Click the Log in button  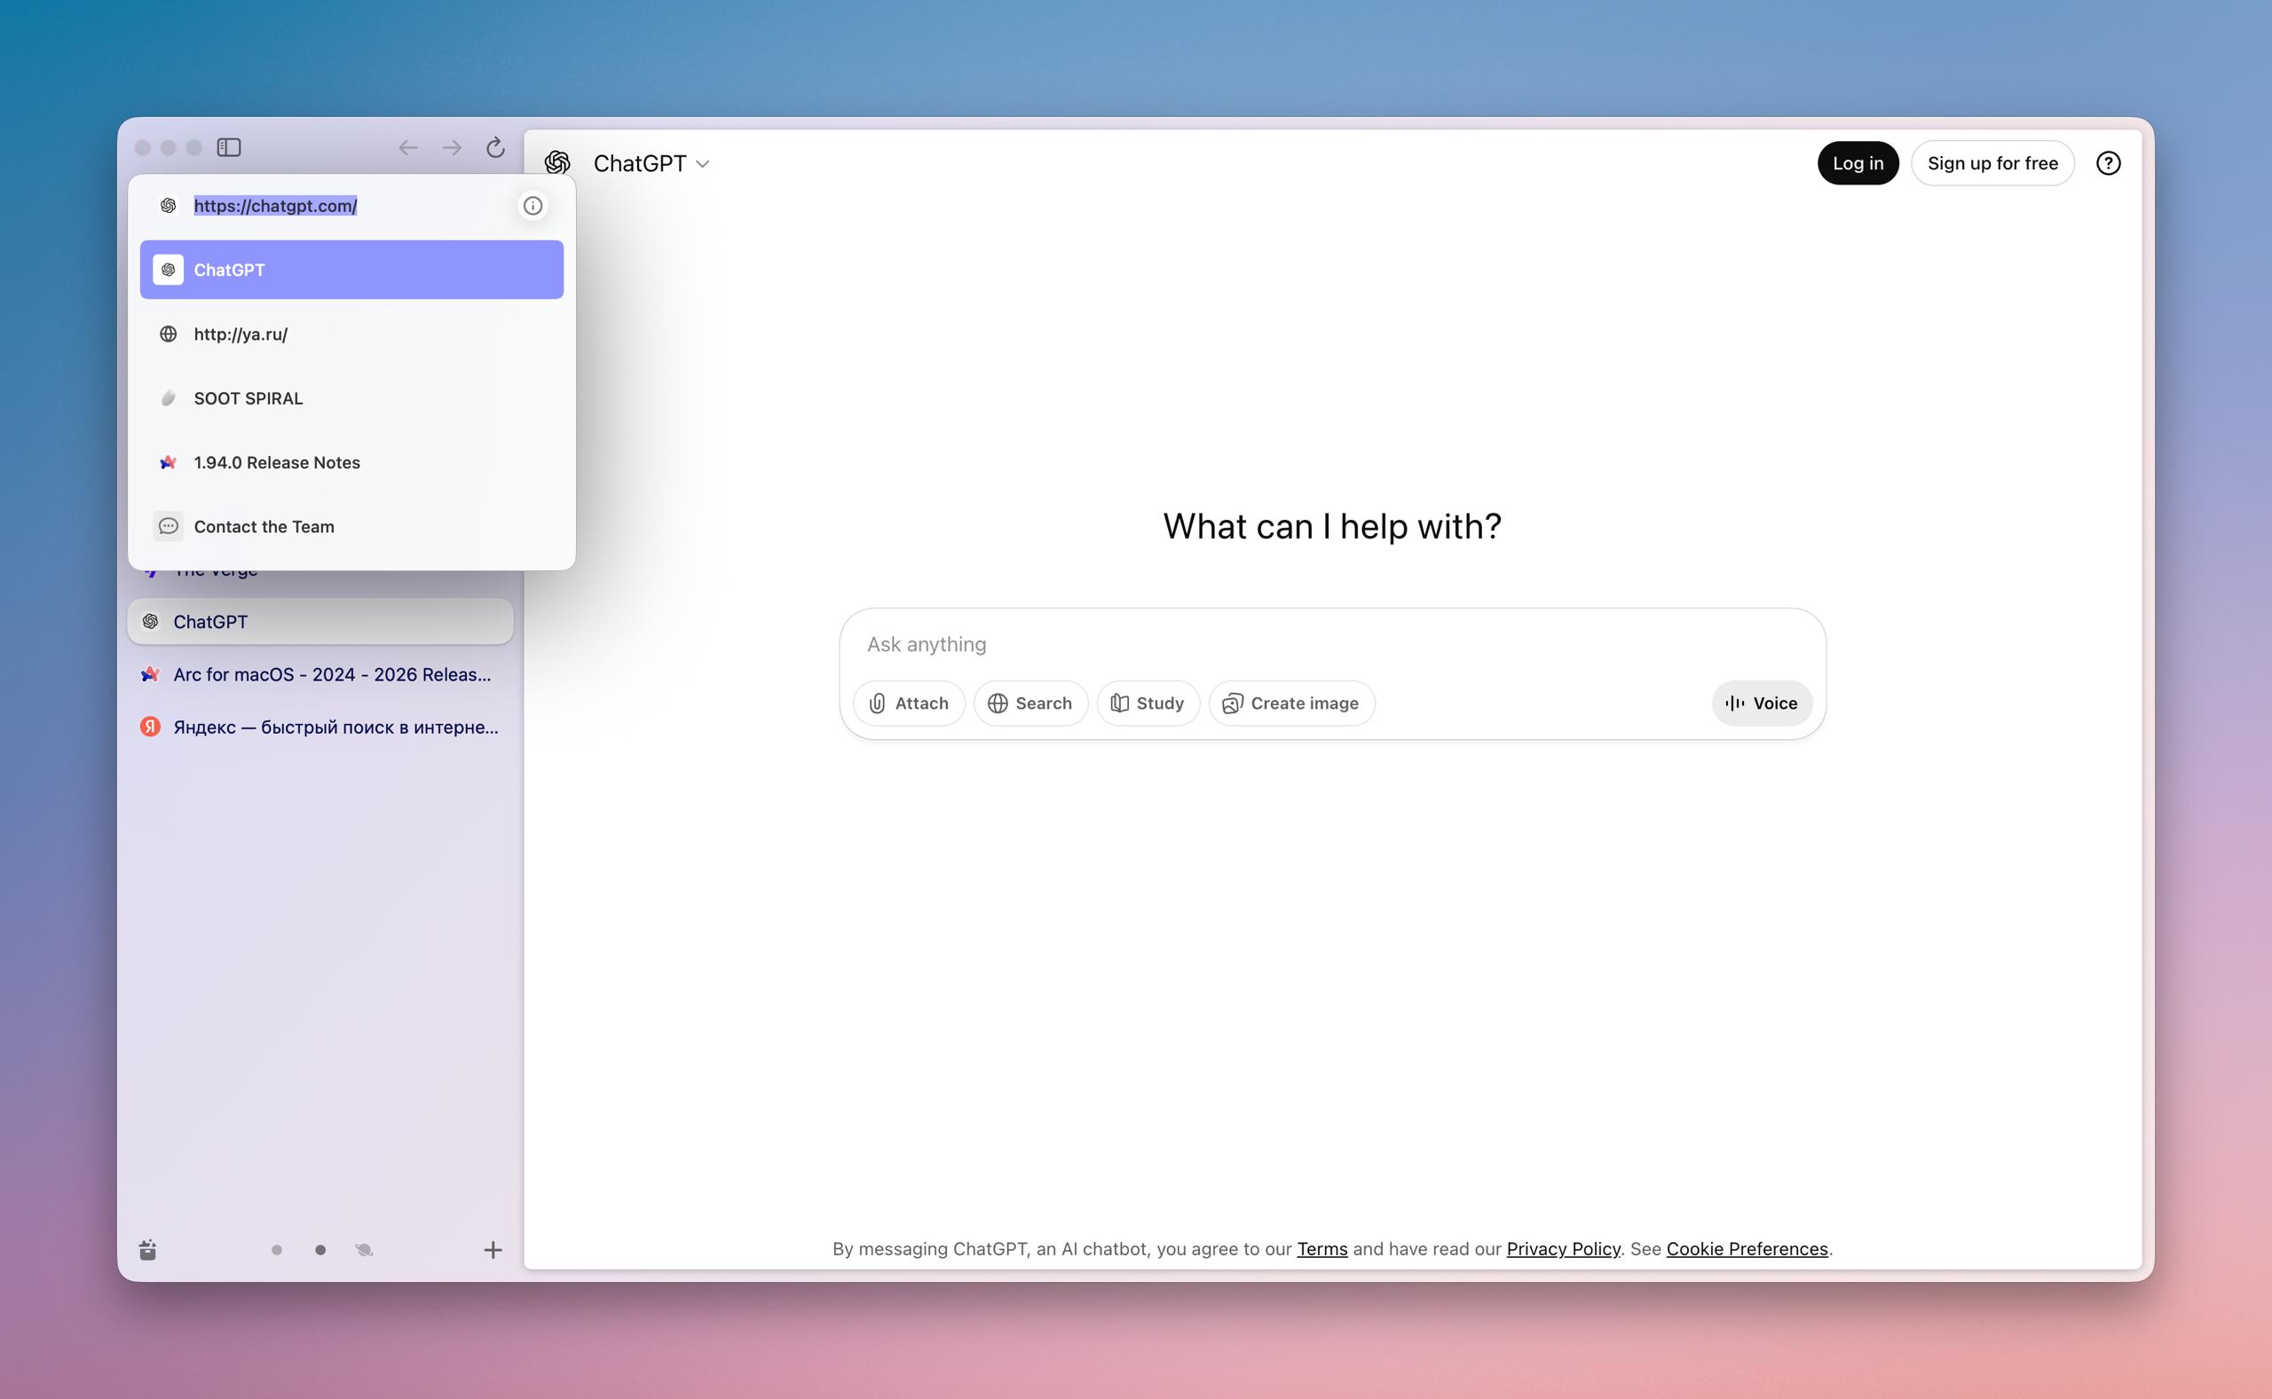1858,163
